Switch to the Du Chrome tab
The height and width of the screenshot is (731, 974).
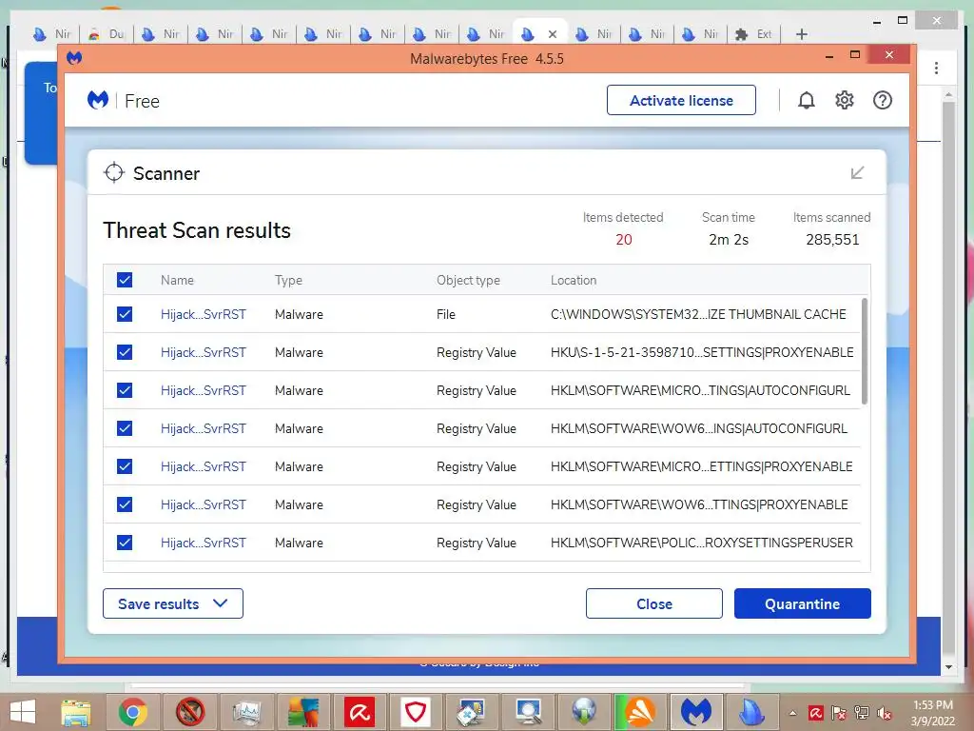(106, 34)
